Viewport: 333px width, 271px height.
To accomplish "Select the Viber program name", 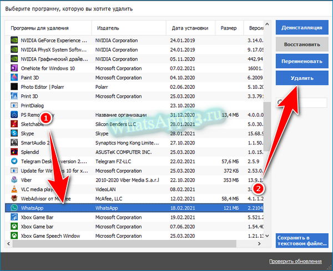I will coord(26,180).
